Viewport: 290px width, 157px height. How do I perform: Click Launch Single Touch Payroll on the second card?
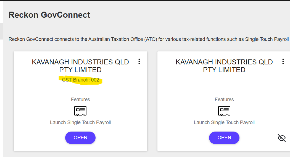pyautogui.click(x=224, y=122)
